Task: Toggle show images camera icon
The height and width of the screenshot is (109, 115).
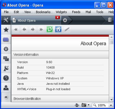Action: 84,105
